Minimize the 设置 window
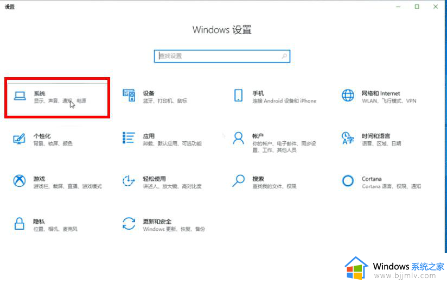 pos(398,7)
